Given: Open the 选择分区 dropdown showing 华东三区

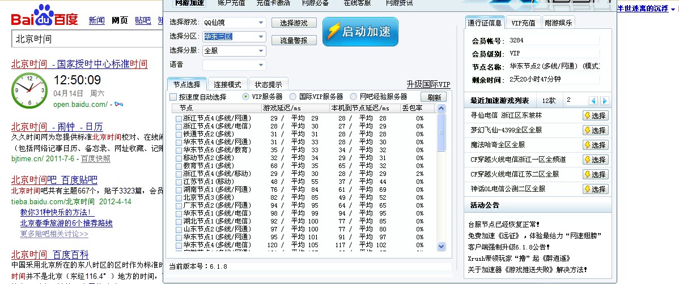Looking at the screenshot, I should 234,37.
